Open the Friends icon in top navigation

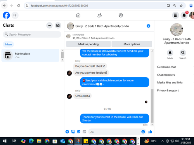coord(99,15)
